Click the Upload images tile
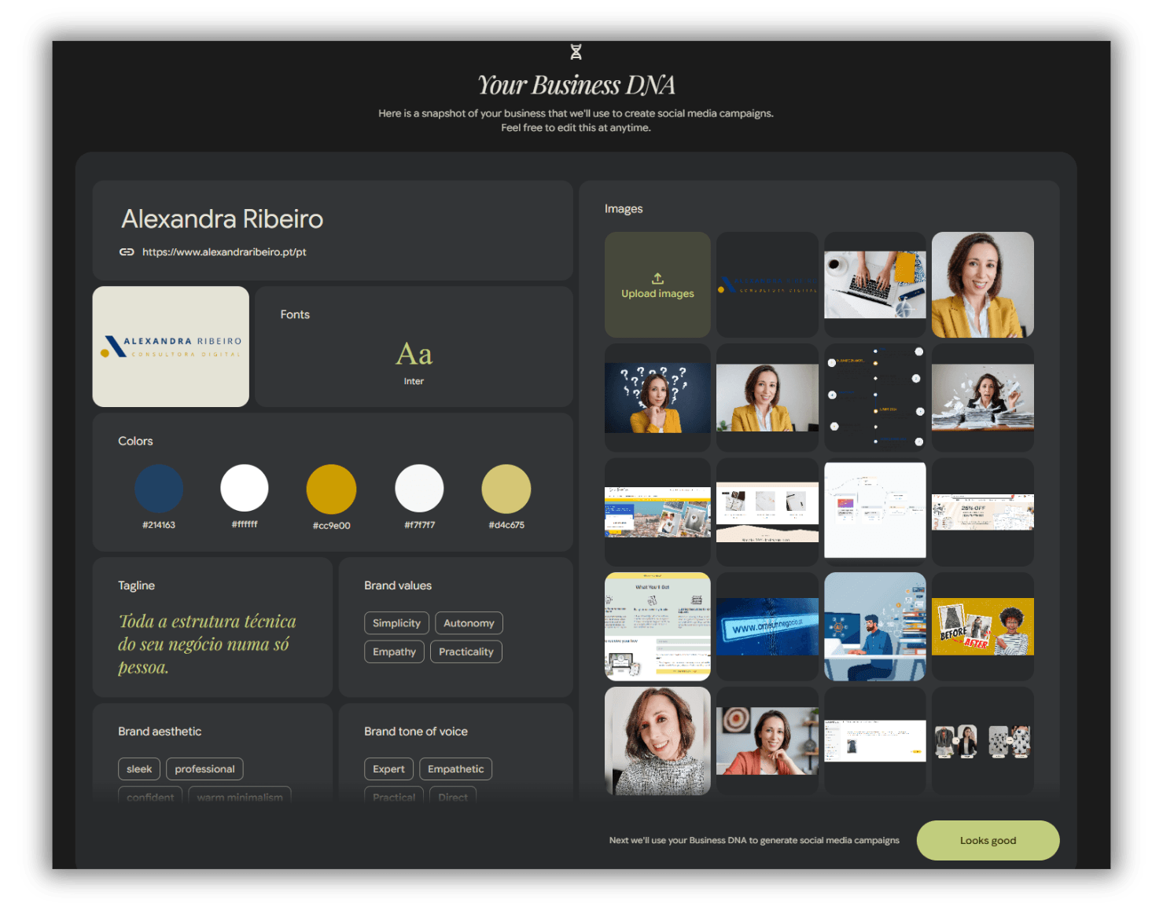The height and width of the screenshot is (910, 1163). 657,284
